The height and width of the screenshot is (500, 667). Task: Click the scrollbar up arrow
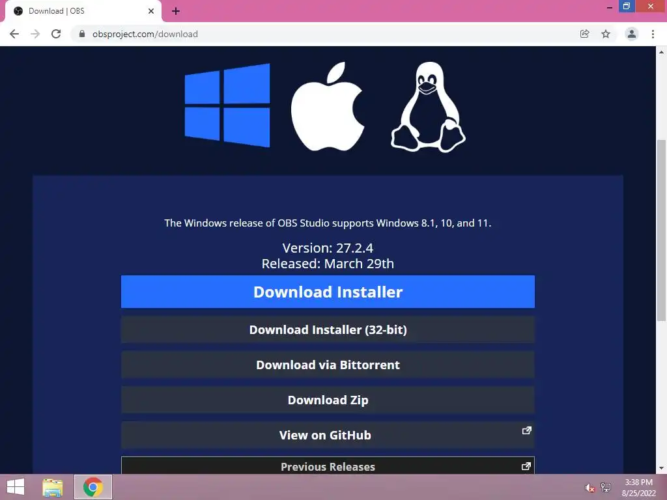pos(661,52)
